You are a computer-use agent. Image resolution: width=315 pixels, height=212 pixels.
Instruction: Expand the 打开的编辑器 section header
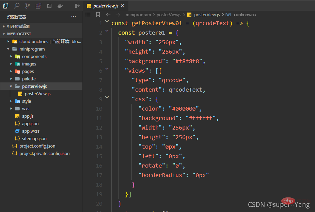click(x=18, y=26)
